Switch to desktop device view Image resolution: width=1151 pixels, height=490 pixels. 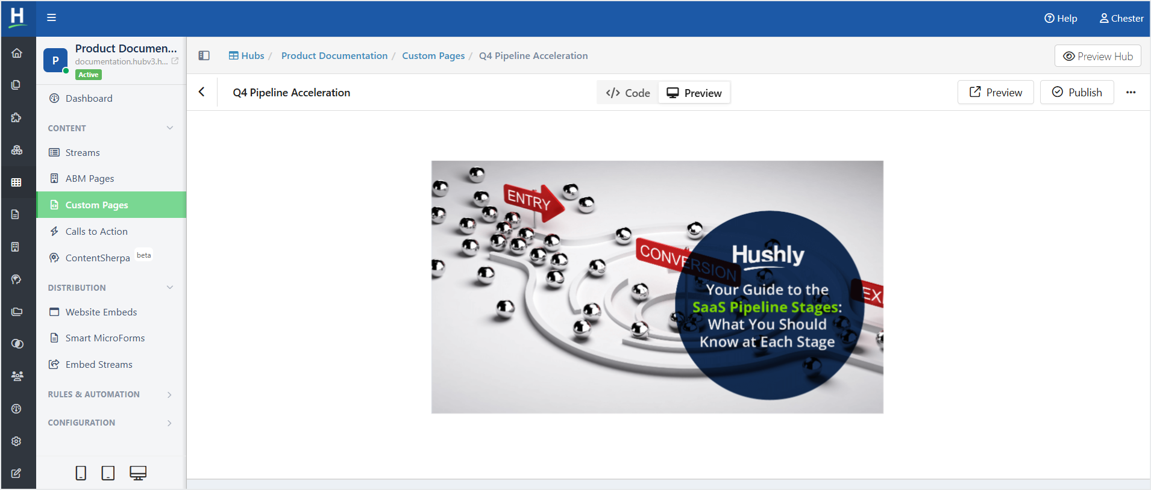click(138, 473)
